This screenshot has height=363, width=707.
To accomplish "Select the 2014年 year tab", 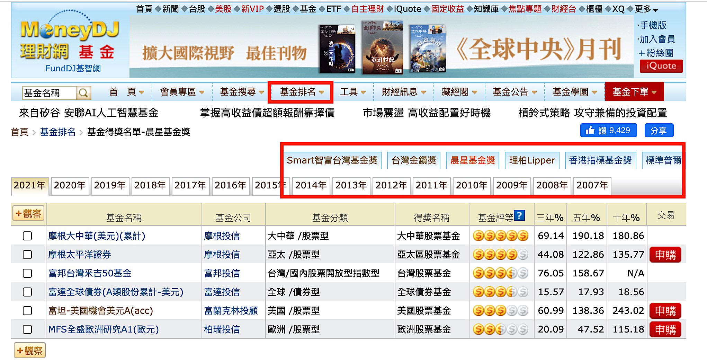I will tap(311, 186).
